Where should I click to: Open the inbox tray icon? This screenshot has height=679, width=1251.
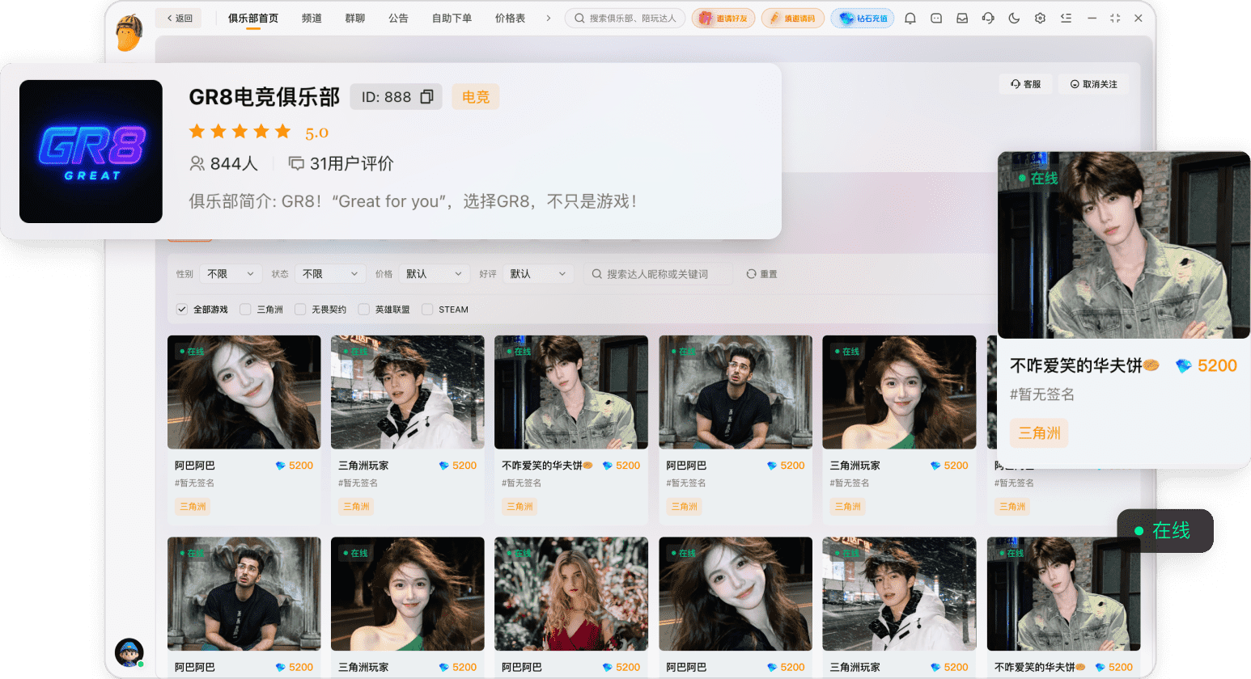[x=962, y=18]
